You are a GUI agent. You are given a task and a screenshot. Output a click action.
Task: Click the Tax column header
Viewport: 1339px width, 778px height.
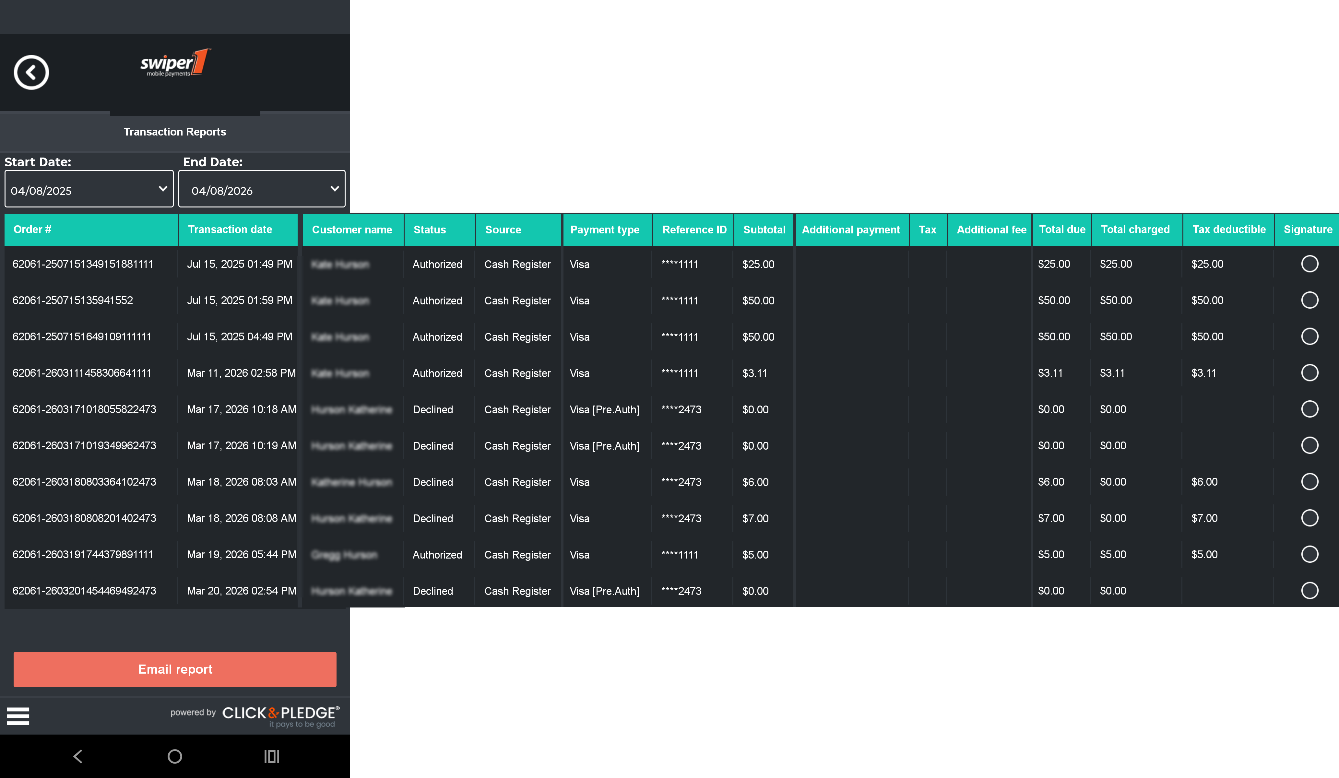pos(928,230)
